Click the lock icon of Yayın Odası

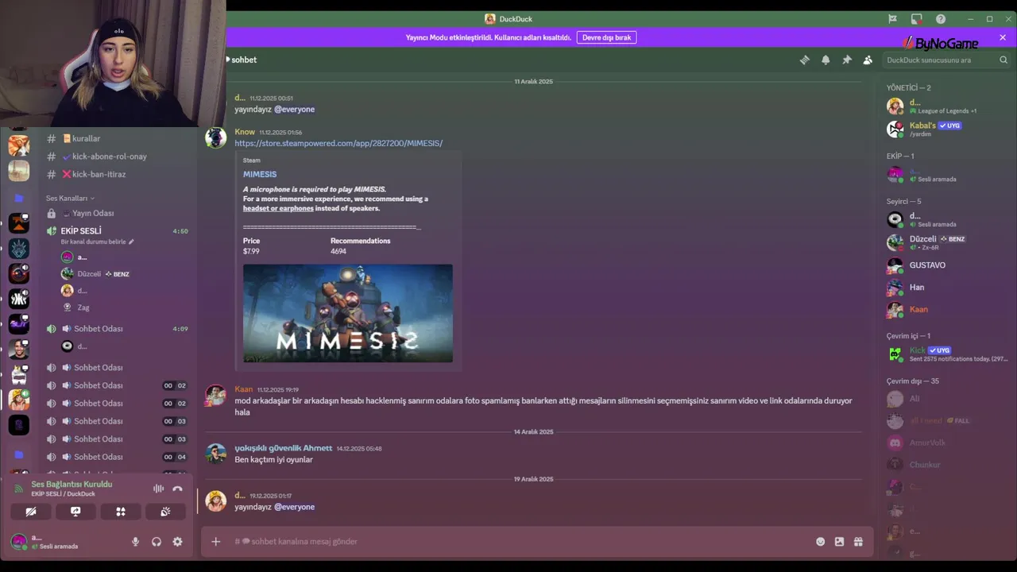click(x=51, y=213)
